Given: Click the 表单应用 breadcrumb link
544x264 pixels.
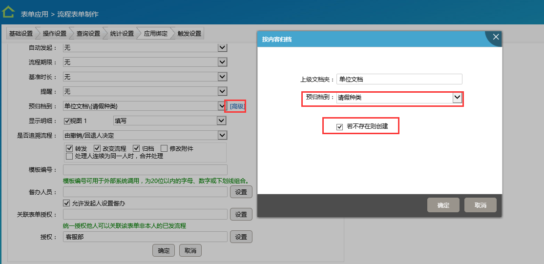Looking at the screenshot, I should pyautogui.click(x=35, y=14).
